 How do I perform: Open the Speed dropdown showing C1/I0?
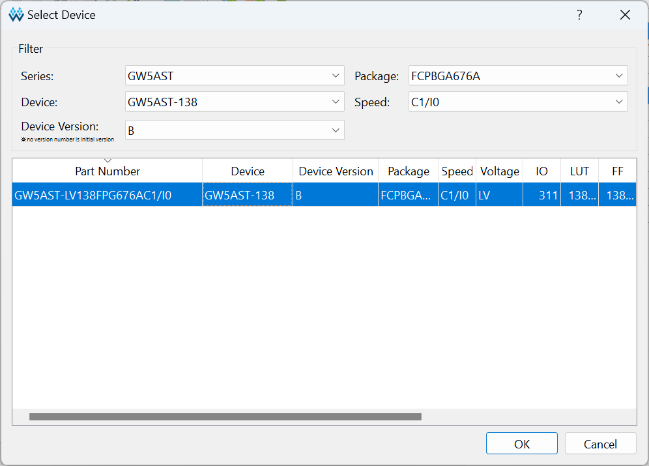518,102
